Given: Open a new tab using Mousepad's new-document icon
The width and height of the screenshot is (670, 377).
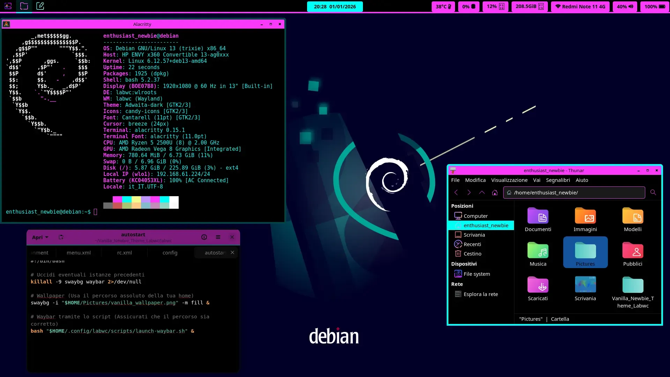Looking at the screenshot, I should 61,237.
